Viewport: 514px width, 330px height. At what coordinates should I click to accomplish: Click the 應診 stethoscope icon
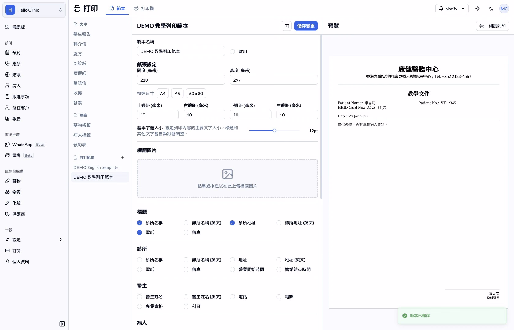pyautogui.click(x=7, y=64)
